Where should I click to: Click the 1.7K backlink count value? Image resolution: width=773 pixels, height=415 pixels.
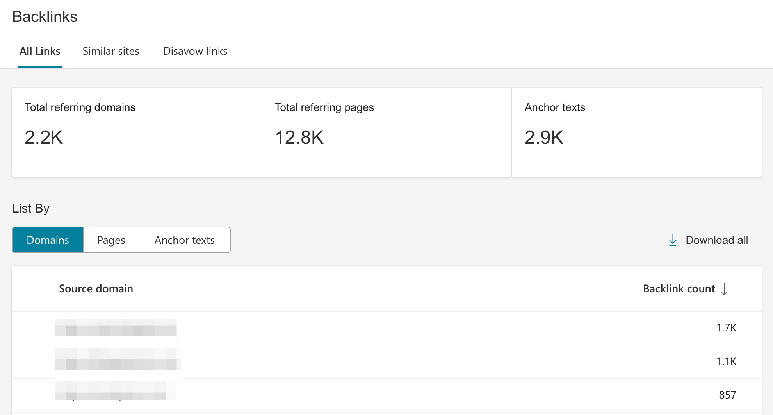726,328
